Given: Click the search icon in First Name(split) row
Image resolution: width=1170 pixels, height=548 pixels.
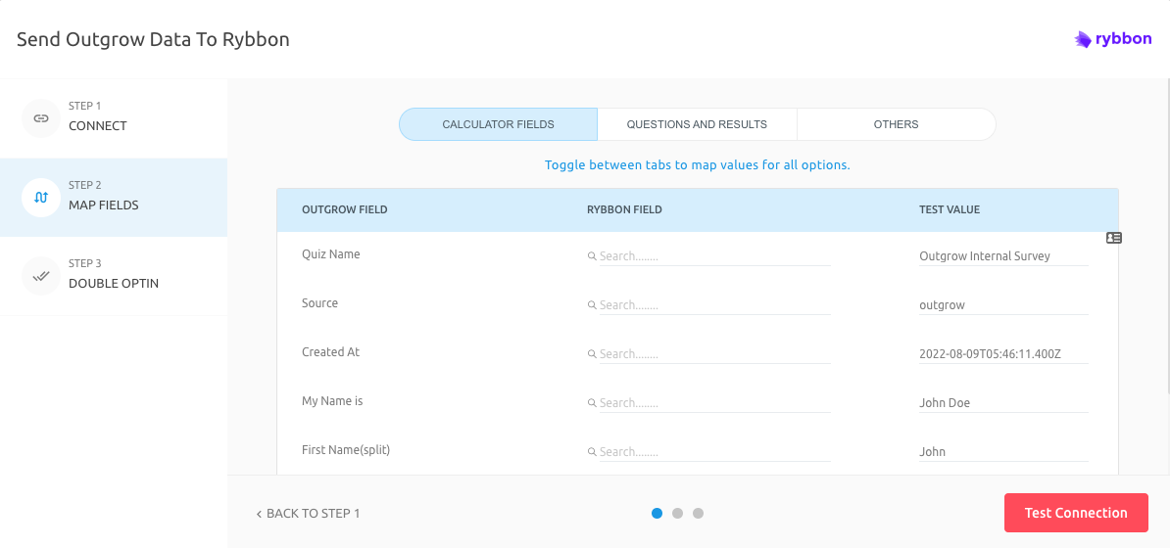Looking at the screenshot, I should click(x=592, y=452).
